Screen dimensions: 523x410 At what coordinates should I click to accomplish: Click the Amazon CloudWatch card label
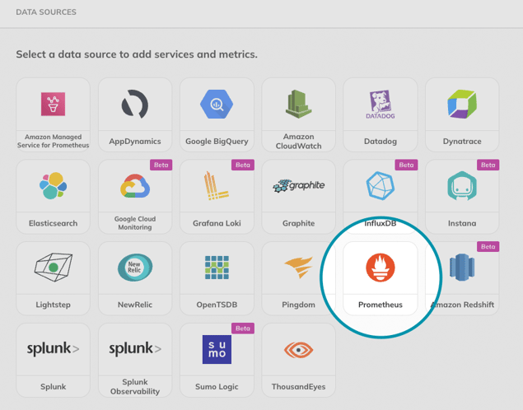click(x=298, y=142)
